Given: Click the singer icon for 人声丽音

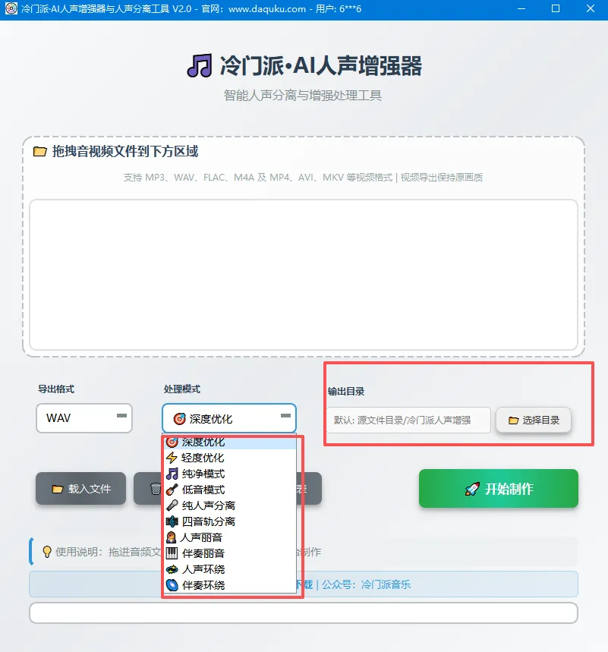Looking at the screenshot, I should 171,537.
